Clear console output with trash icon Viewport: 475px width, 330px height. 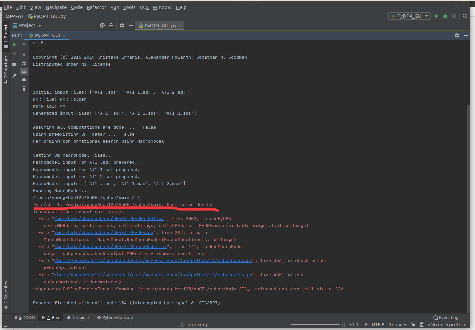coord(24,89)
